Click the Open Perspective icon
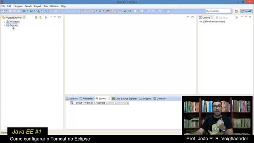Image resolution: width=254 pixels, height=143 pixels. point(237,11)
